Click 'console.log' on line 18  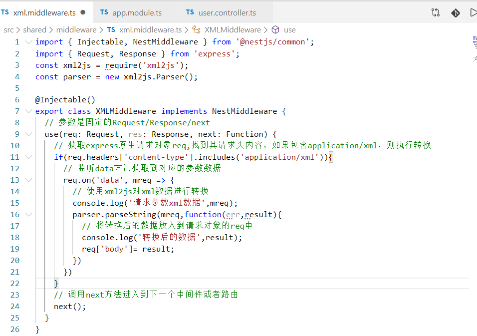(x=107, y=237)
